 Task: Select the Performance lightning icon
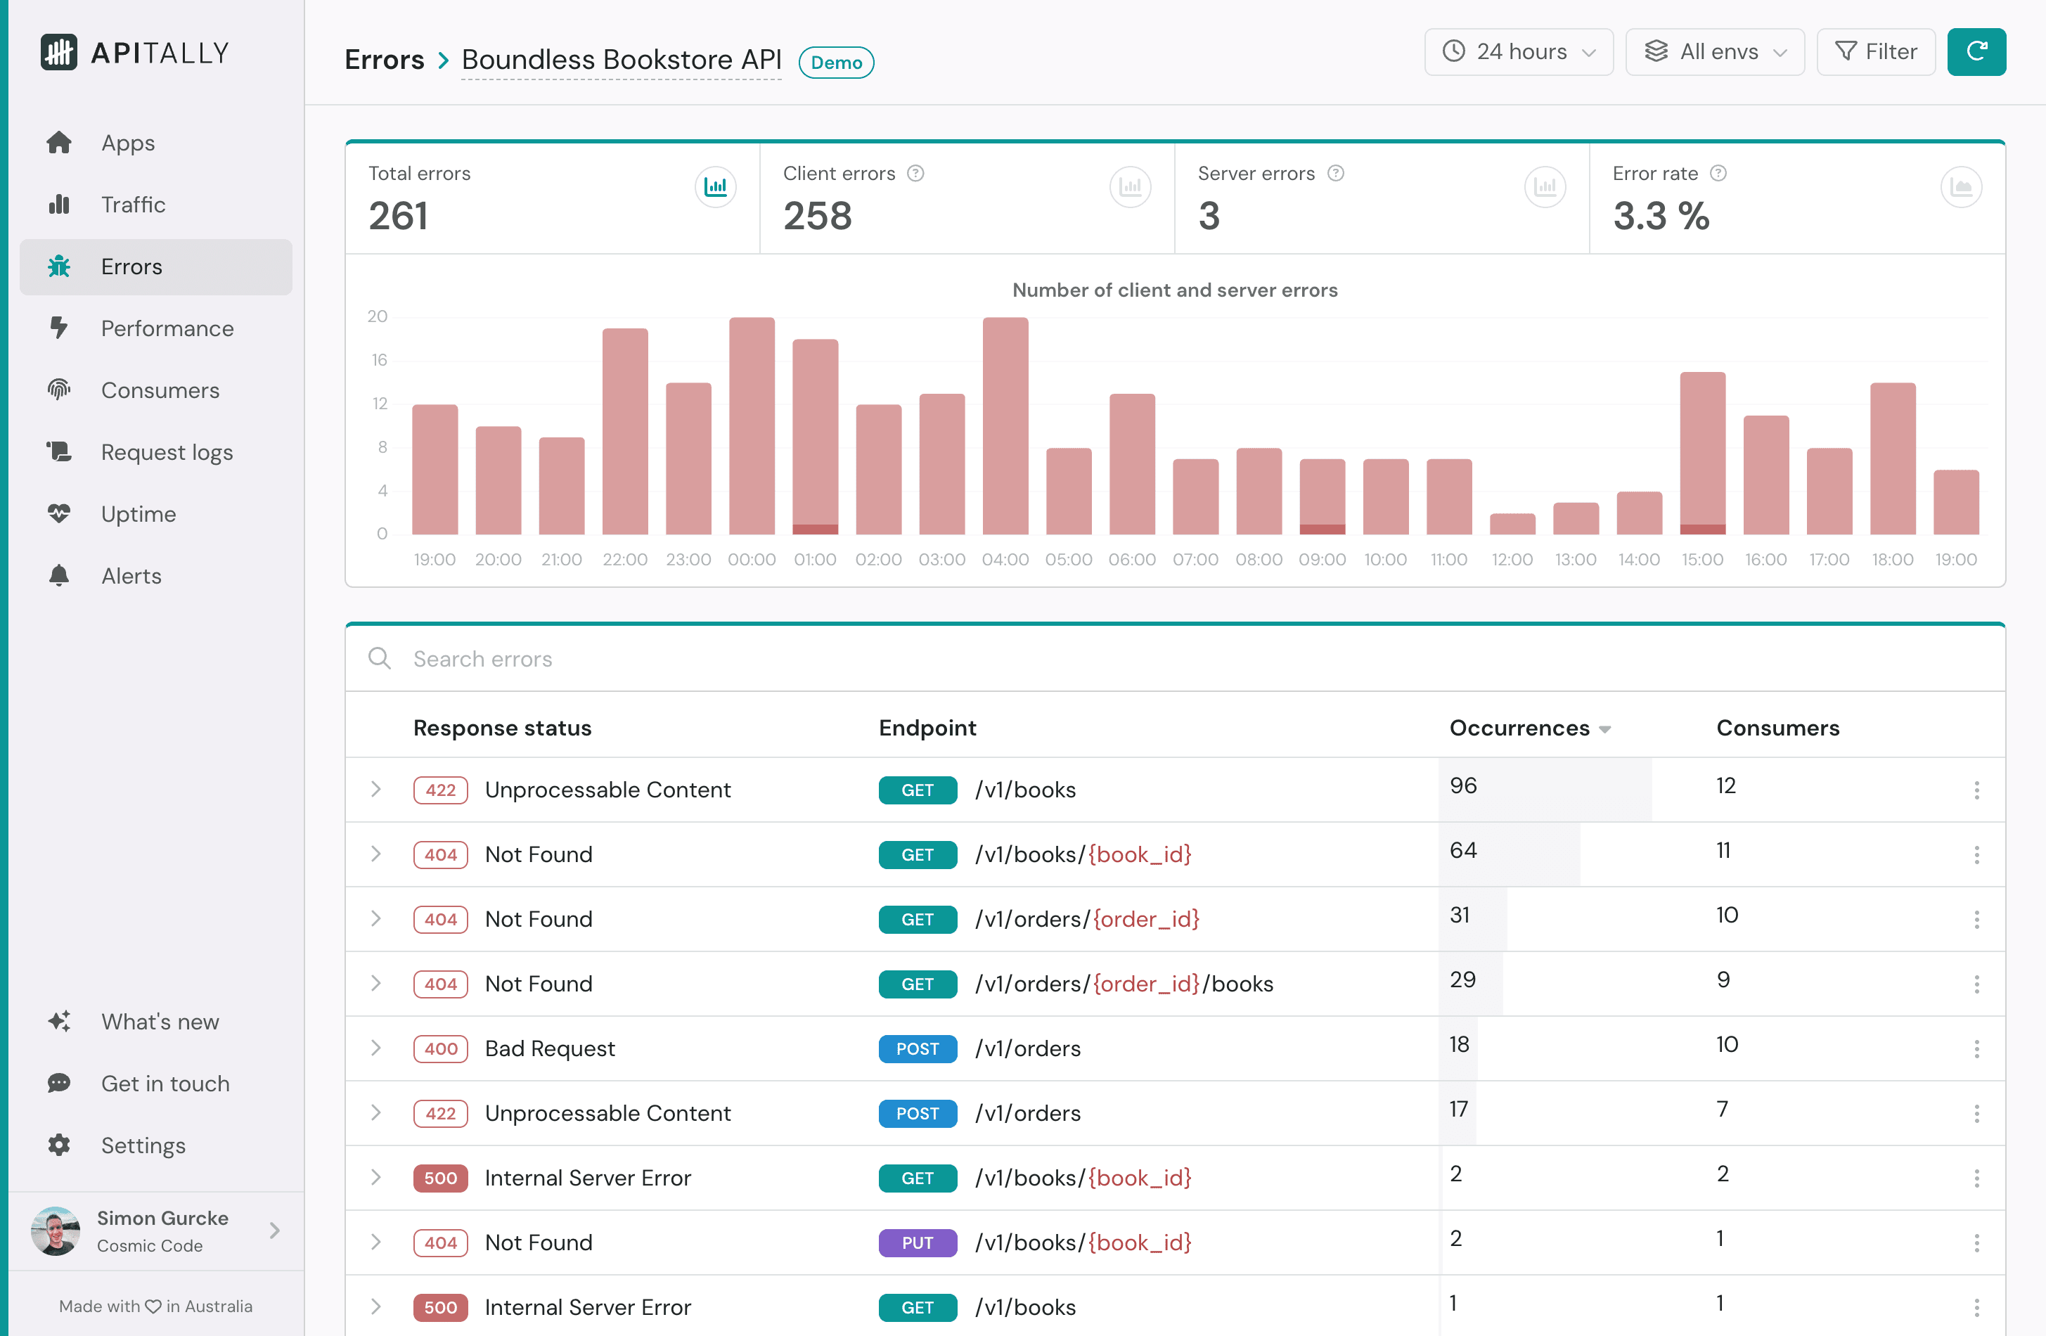[58, 328]
